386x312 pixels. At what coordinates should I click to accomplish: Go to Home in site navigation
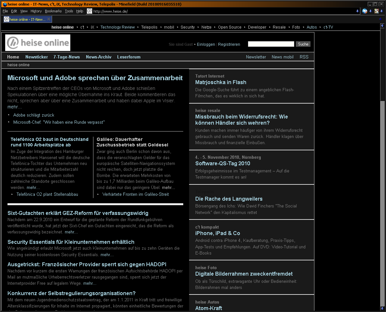point(13,57)
